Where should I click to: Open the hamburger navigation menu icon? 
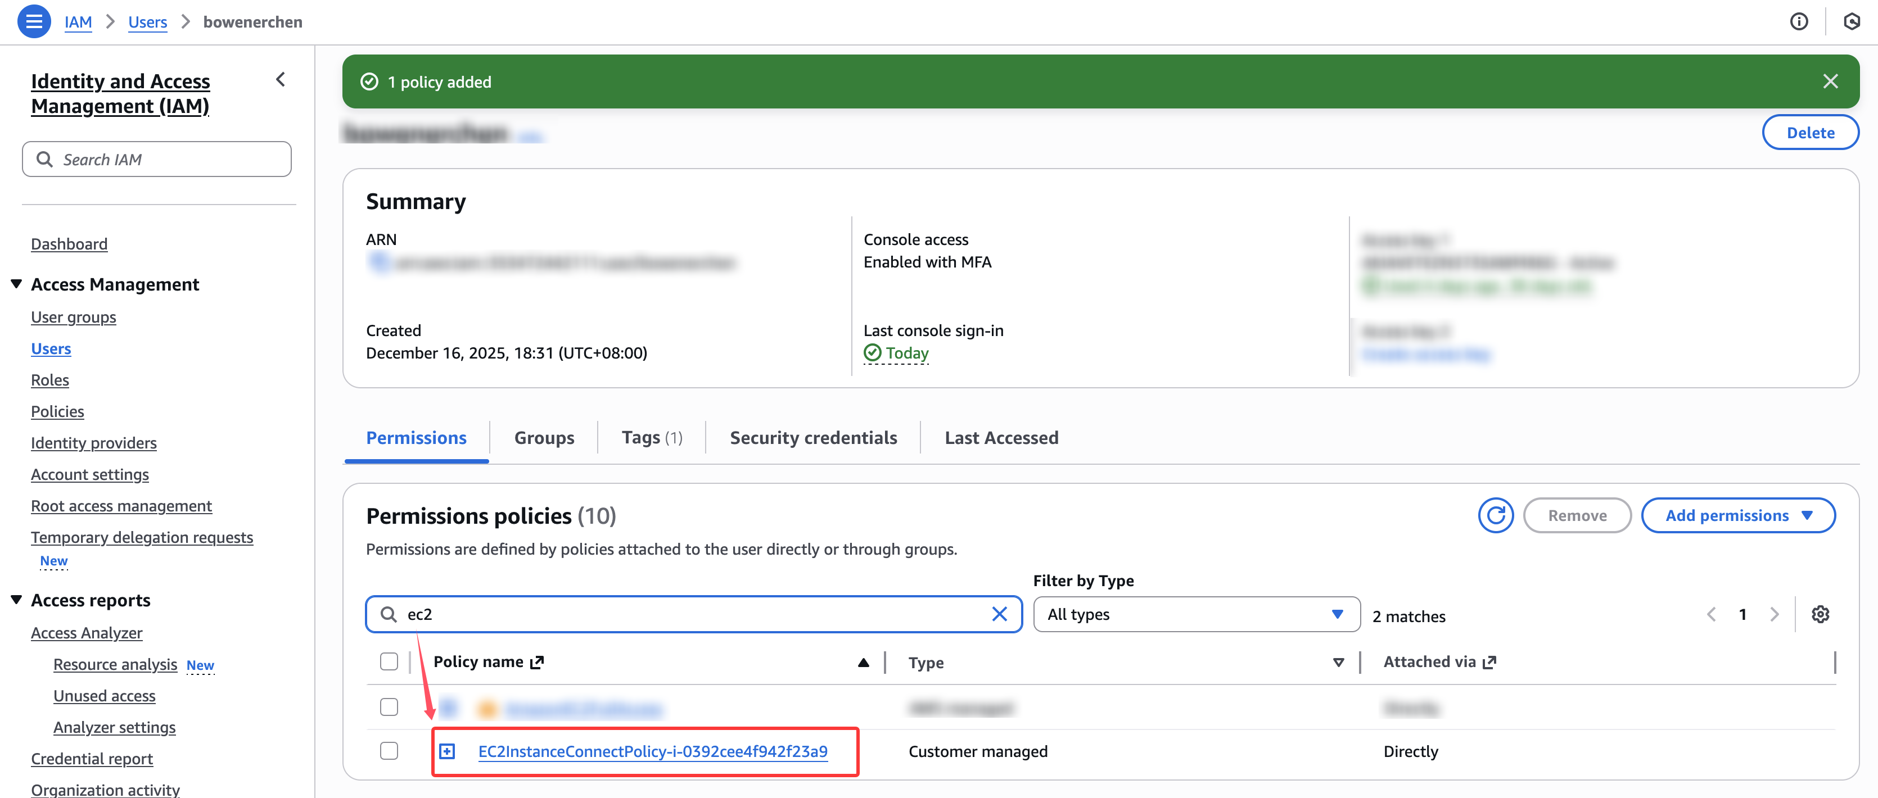pos(34,21)
